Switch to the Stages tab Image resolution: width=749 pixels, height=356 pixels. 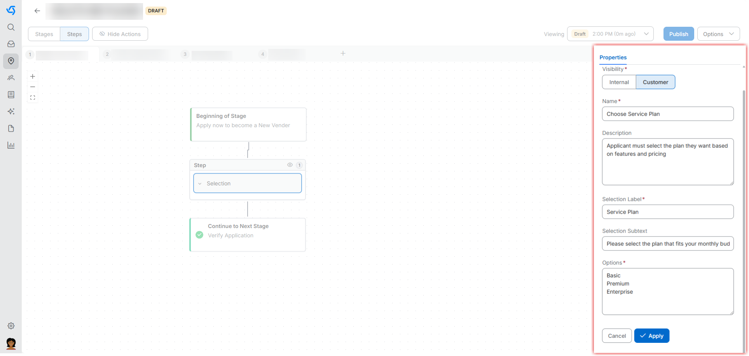click(44, 34)
